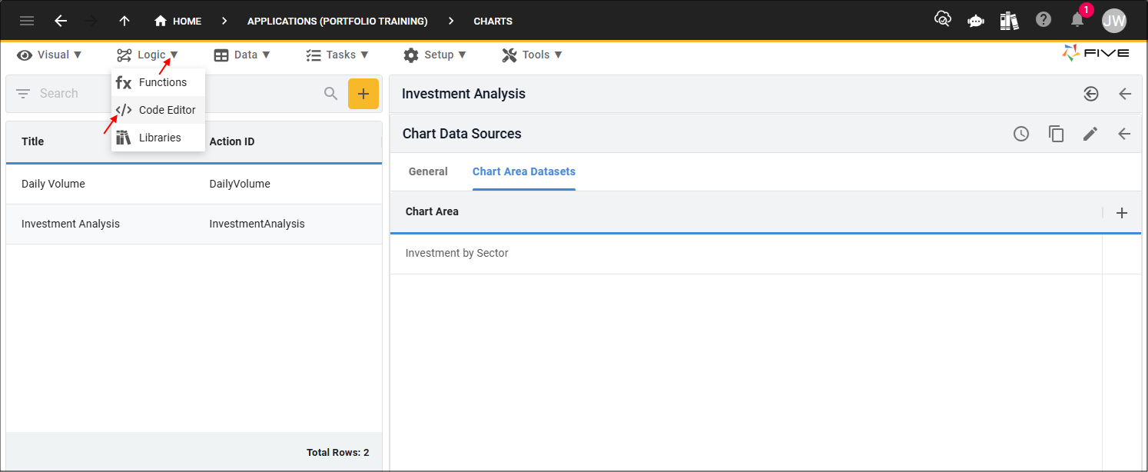Image resolution: width=1148 pixels, height=472 pixels.
Task: Go back using the top bar arrow
Action: pyautogui.click(x=61, y=21)
